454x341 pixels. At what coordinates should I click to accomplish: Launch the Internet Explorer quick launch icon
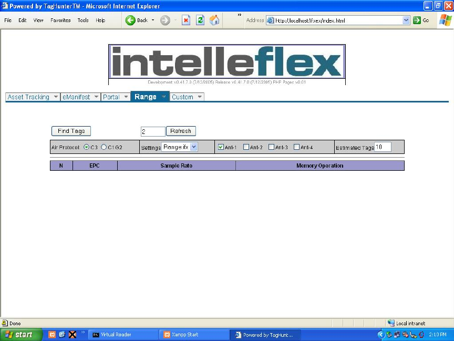(62, 335)
